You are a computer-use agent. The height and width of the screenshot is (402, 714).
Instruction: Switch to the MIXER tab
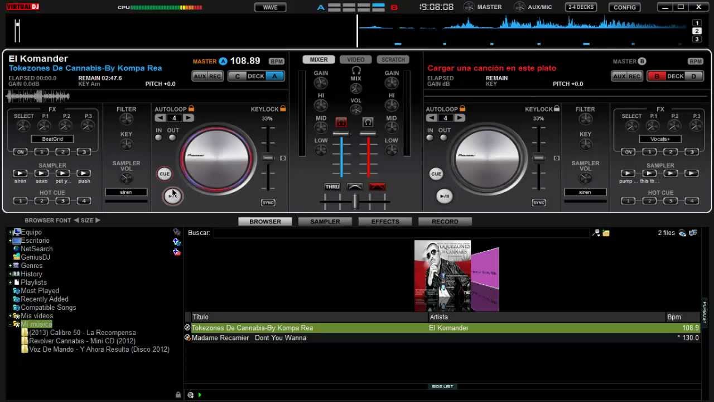pos(319,60)
